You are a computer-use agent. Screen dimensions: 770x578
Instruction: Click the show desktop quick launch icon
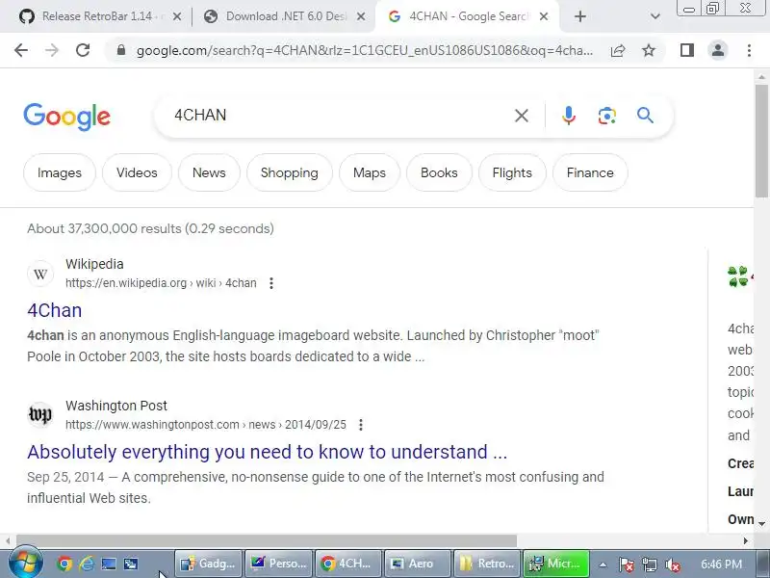(x=109, y=564)
